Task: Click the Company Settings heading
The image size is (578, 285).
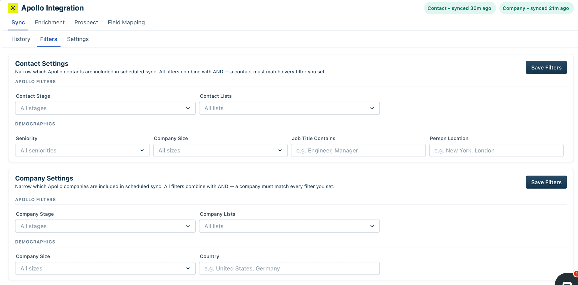Action: pos(44,178)
